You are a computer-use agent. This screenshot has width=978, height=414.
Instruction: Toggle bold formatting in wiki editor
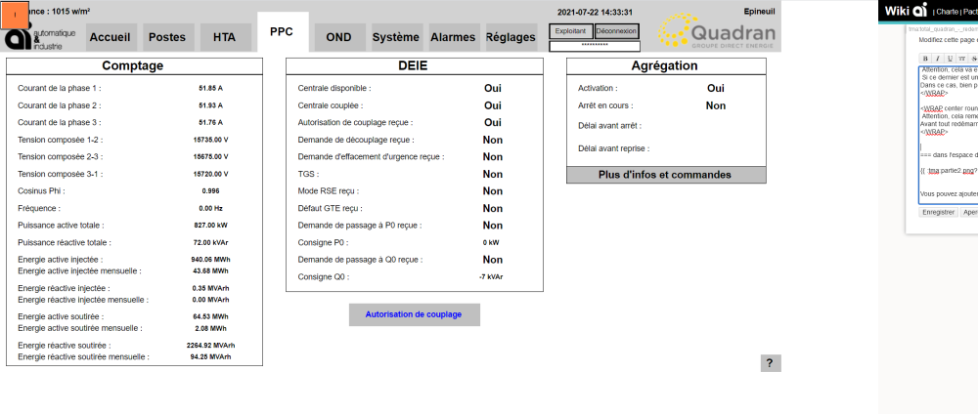tap(925, 59)
